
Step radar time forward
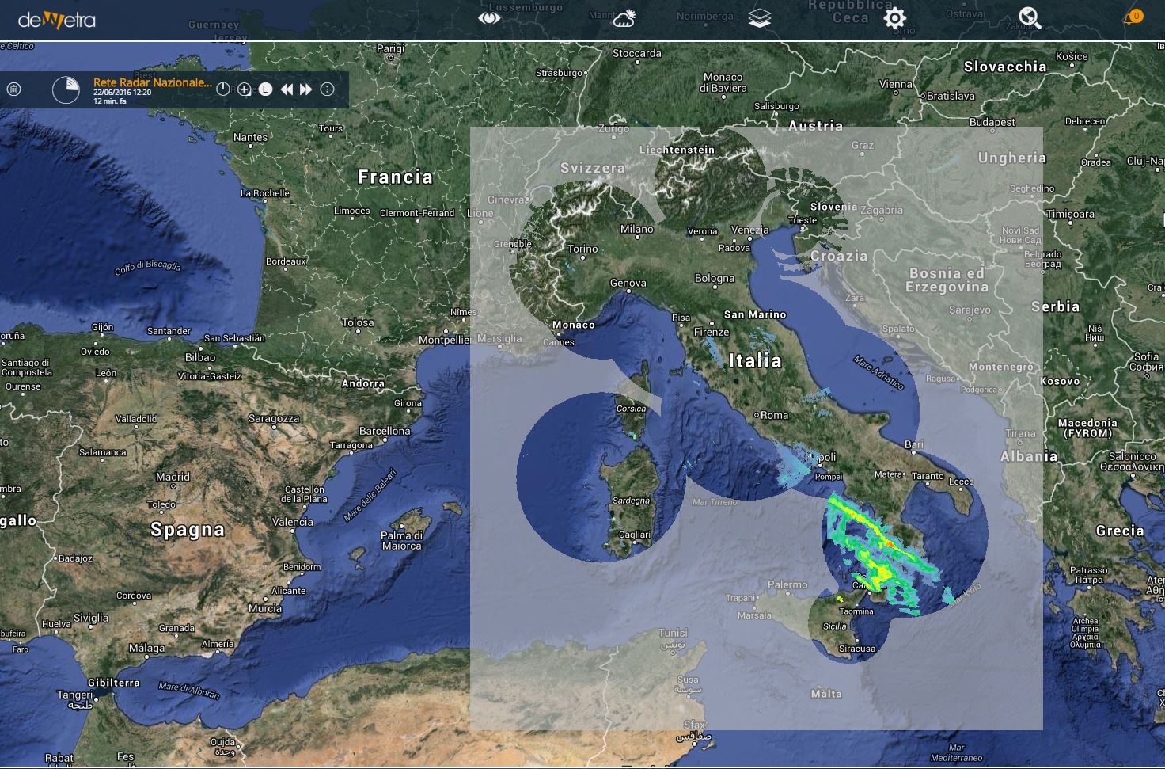[306, 89]
